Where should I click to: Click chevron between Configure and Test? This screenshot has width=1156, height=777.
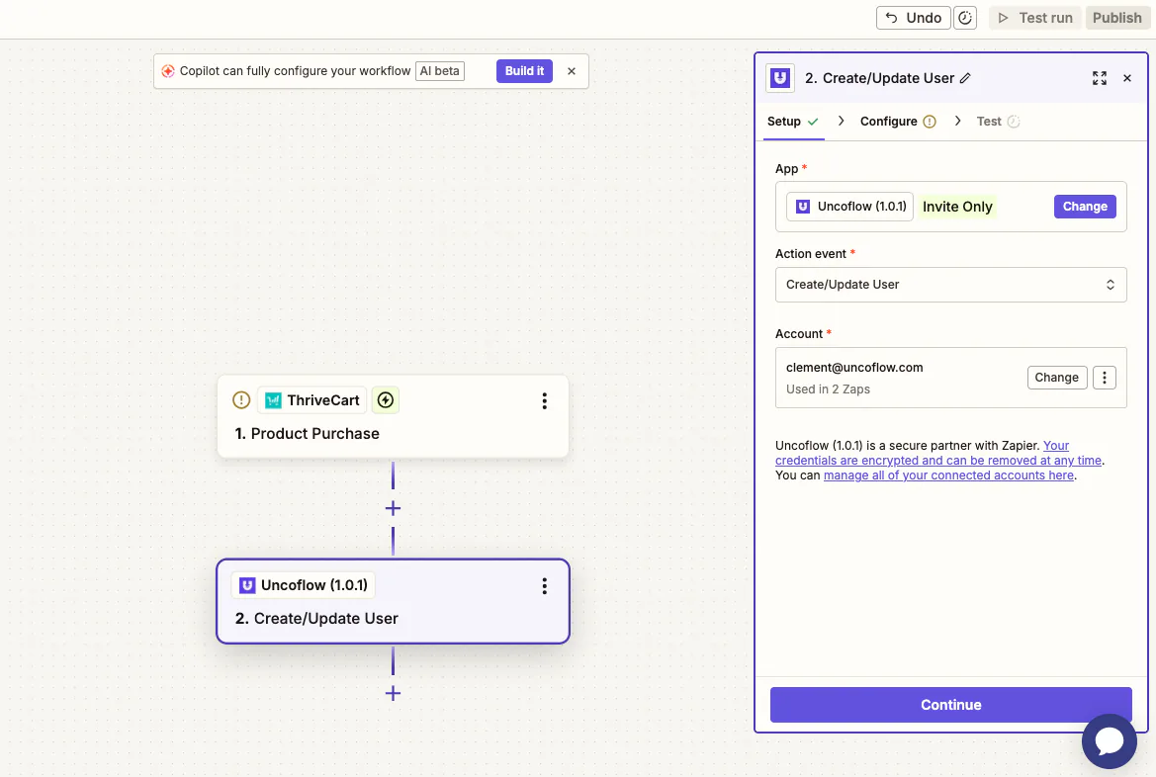[x=957, y=121]
